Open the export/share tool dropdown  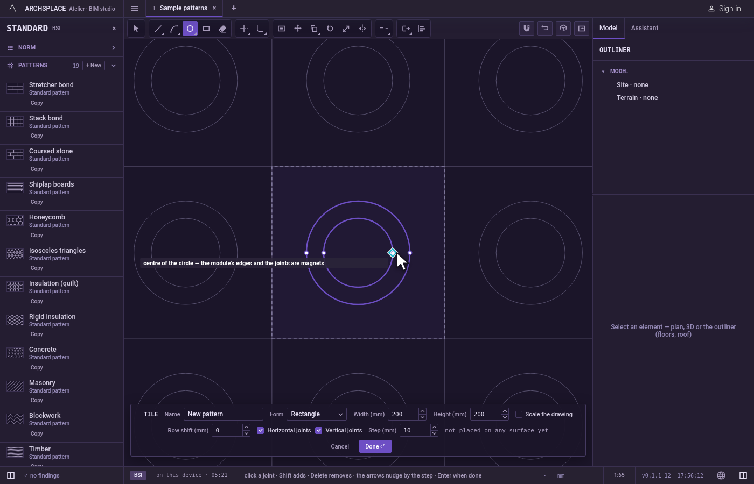[x=406, y=29]
